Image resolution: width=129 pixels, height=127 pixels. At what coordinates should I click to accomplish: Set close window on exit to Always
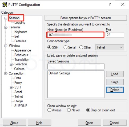pos(49,110)
